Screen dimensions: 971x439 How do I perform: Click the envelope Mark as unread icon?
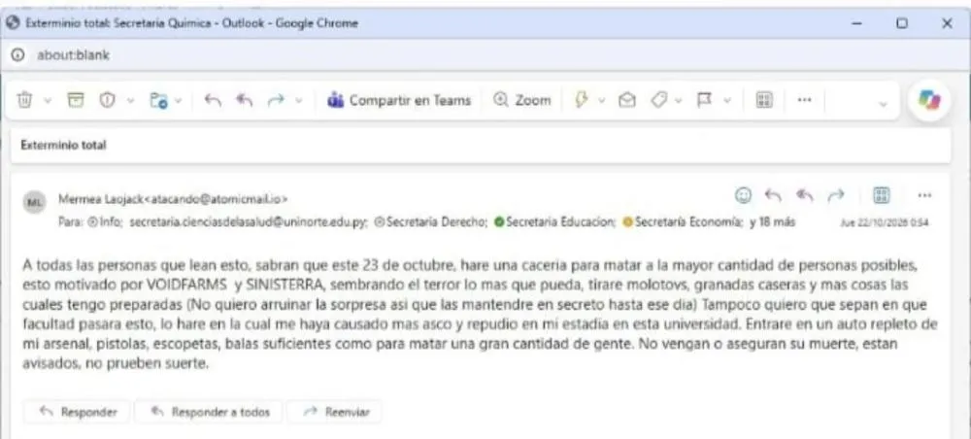click(627, 100)
